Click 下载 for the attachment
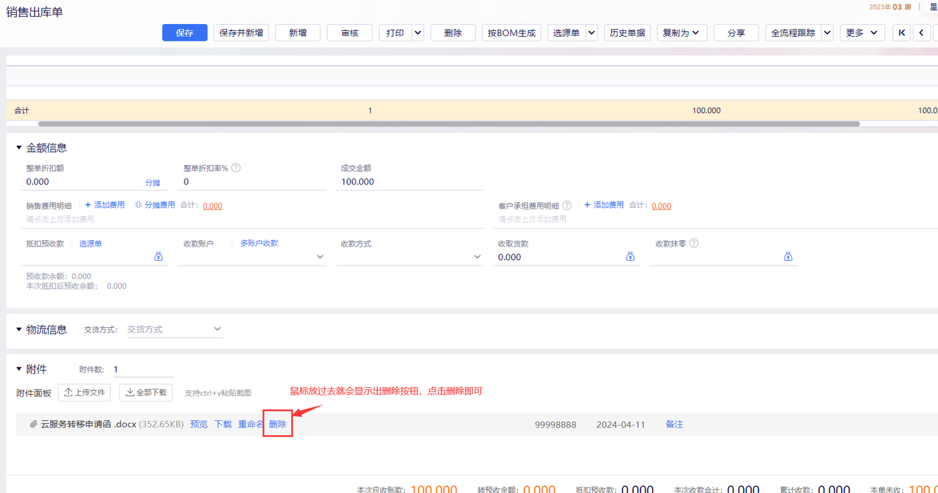The width and height of the screenshot is (938, 493). 223,424
